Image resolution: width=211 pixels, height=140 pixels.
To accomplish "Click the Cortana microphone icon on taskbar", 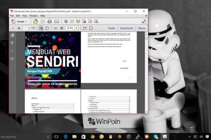I will tap(48, 137).
